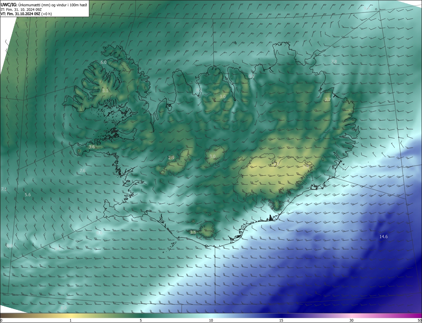Click the 30 tick on the color scale
Viewport: 422px width, 323px height.
[351, 320]
